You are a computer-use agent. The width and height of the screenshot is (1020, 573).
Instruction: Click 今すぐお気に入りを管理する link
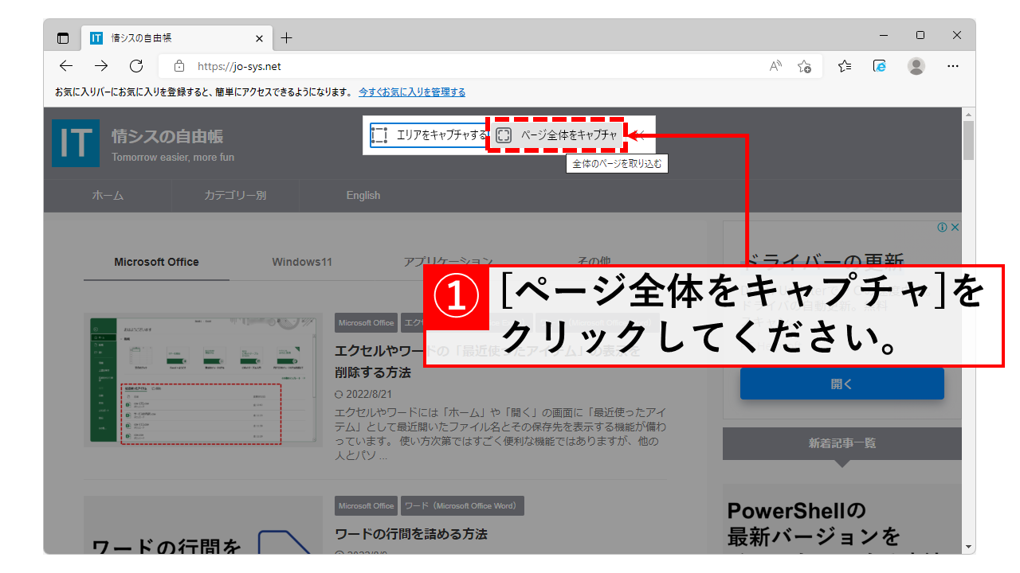point(412,92)
